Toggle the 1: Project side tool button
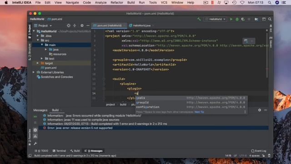The width and height of the screenshot is (291, 164). click(x=30, y=31)
